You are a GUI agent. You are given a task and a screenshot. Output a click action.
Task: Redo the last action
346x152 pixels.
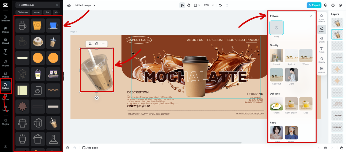click(x=227, y=5)
